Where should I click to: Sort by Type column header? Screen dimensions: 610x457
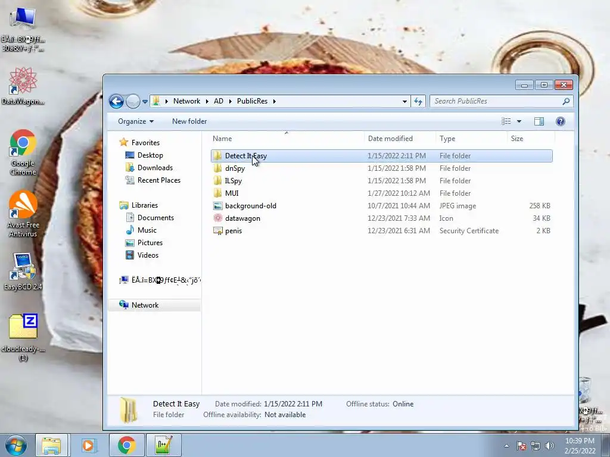[471, 138]
